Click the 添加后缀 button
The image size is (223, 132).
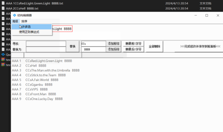tap(113, 49)
